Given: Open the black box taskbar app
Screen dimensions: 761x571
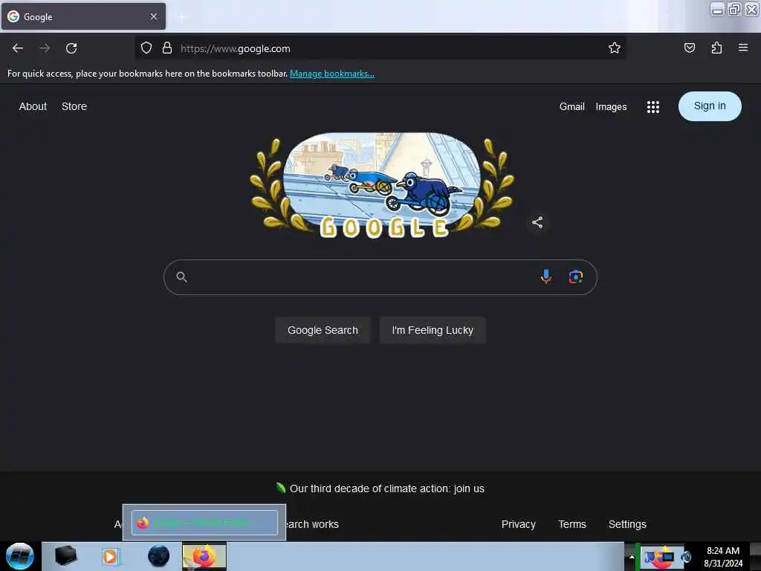Looking at the screenshot, I should point(66,556).
